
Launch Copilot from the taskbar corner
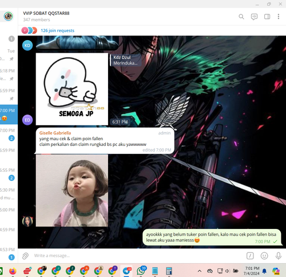[x=276, y=271]
